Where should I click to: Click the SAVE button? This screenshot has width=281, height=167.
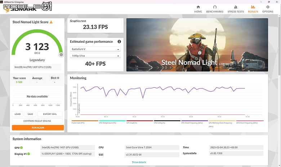coord(30,114)
